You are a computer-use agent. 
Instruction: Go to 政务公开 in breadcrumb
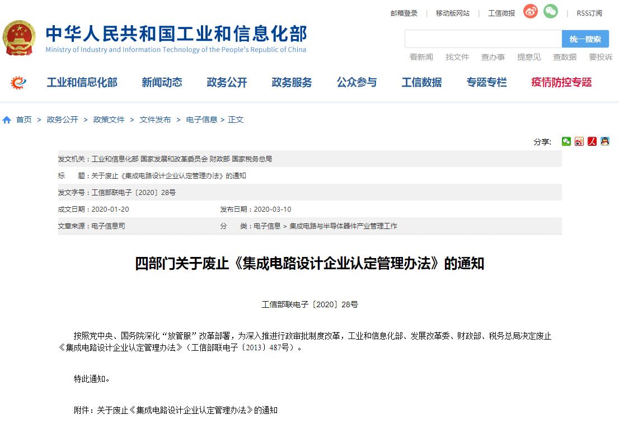(x=62, y=120)
